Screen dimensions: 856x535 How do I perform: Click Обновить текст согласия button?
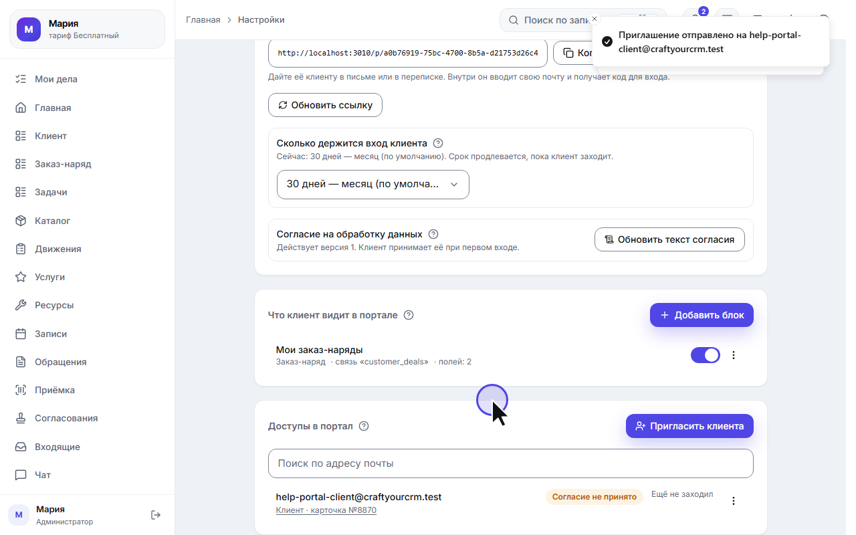669,239
